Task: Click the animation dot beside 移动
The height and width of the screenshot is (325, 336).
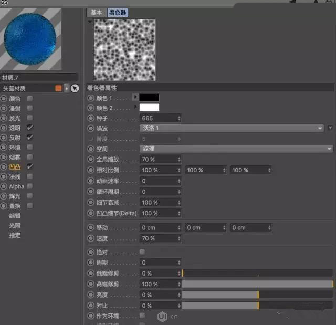Action: [x=91, y=227]
